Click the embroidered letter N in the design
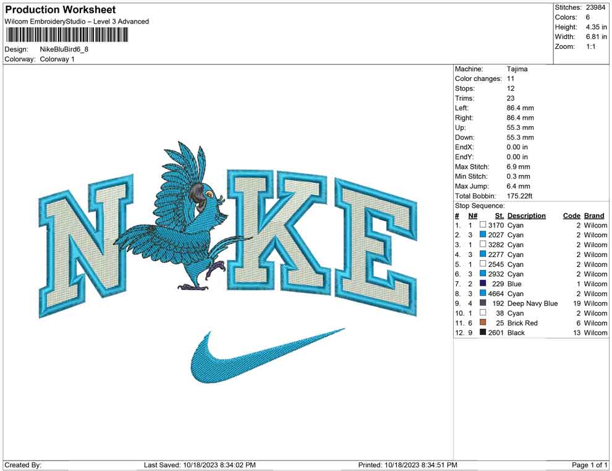The height and width of the screenshot is (471, 612). pos(85,245)
